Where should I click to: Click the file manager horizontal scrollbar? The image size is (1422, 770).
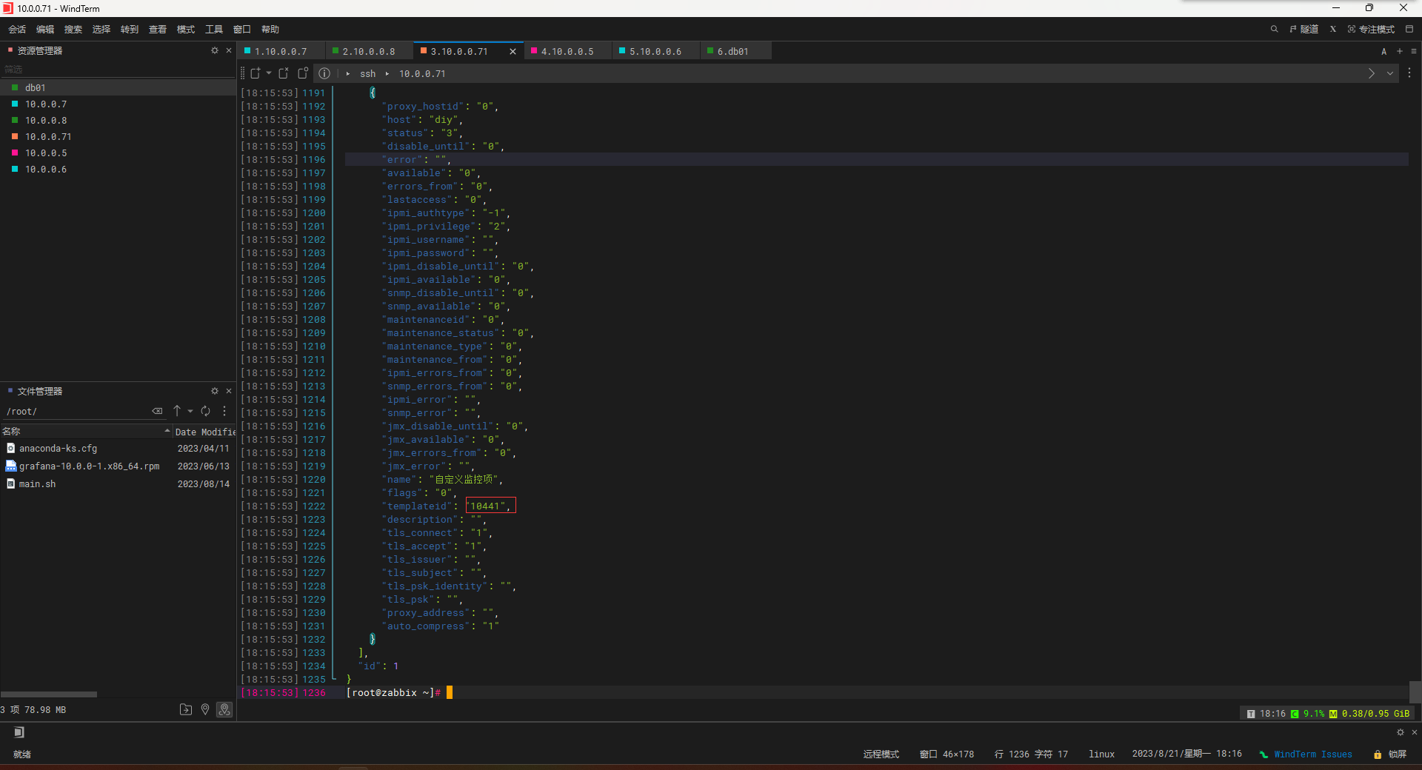pyautogui.click(x=49, y=694)
